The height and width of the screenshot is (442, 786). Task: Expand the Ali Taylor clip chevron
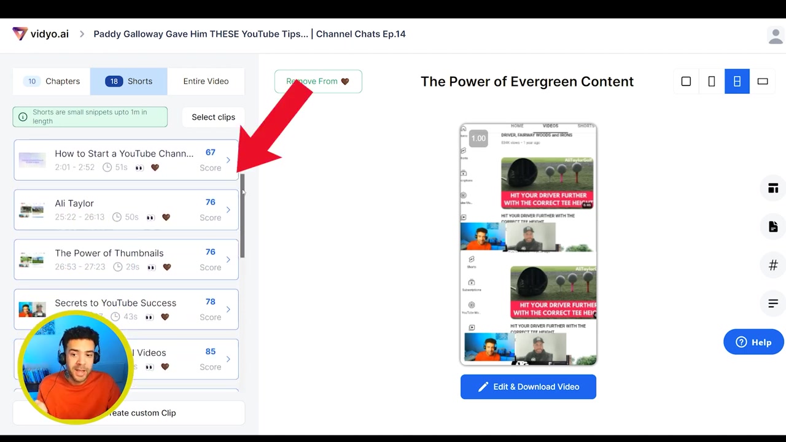coord(228,210)
